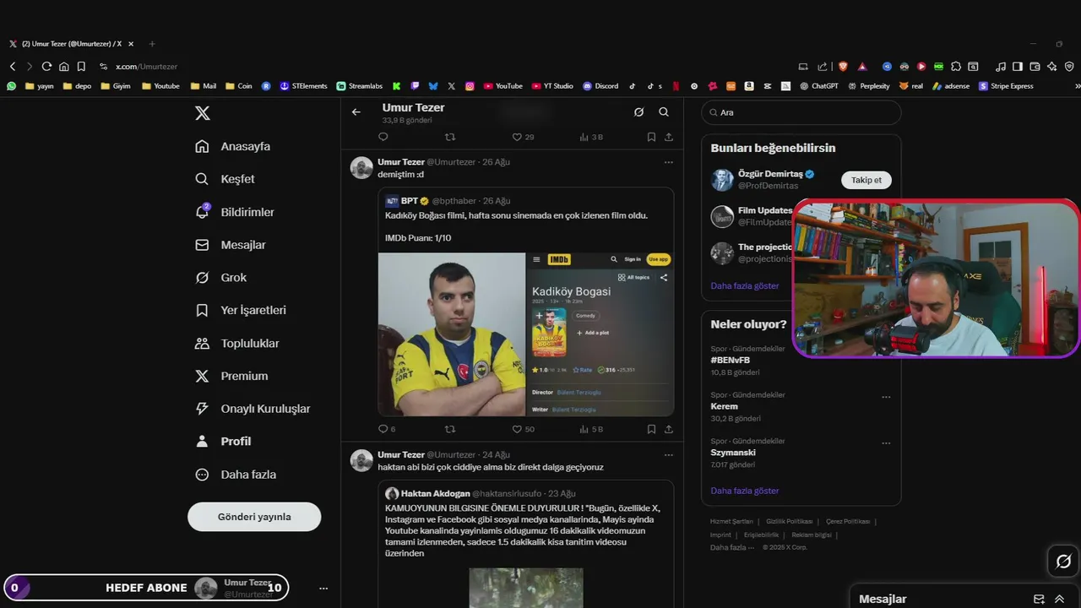Go to Anasayfa in the sidebar
The image size is (1081, 608).
233,146
